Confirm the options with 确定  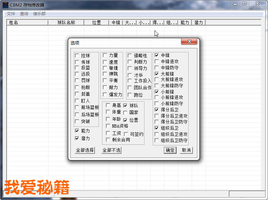click(x=170, y=150)
